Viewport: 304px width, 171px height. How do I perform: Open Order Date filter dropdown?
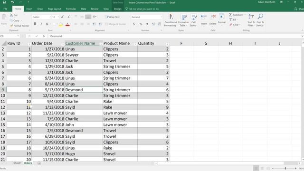[63, 44]
